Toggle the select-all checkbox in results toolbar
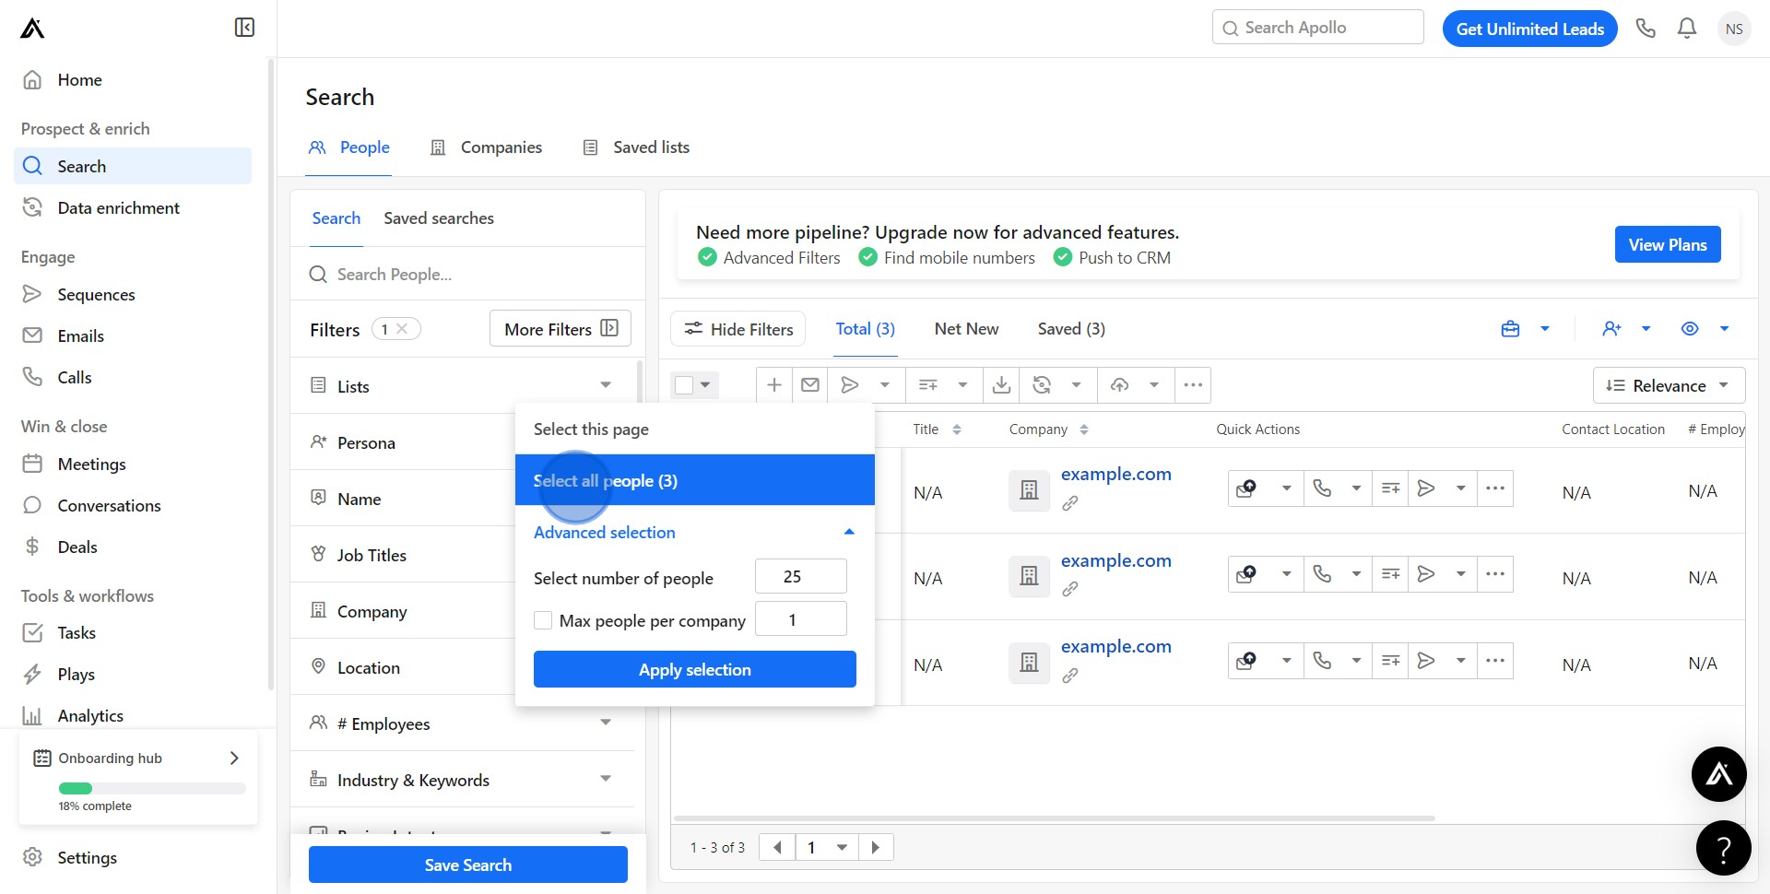This screenshot has height=894, width=1770. (684, 385)
